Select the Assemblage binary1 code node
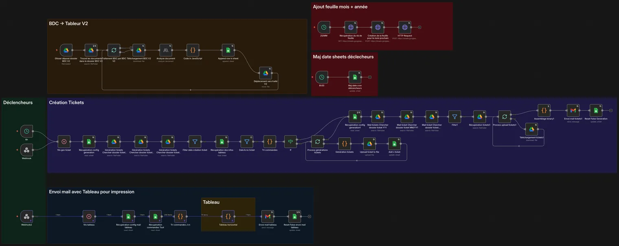Image resolution: width=619 pixels, height=246 pixels. point(544,110)
